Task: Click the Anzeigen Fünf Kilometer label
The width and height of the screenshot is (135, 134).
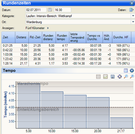Action: pos(35,28)
